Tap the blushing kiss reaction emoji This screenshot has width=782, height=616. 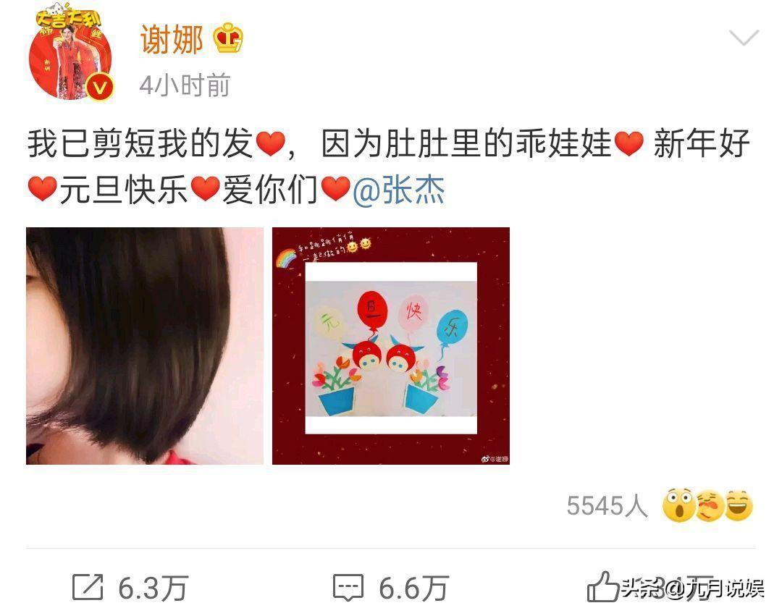[x=709, y=506]
